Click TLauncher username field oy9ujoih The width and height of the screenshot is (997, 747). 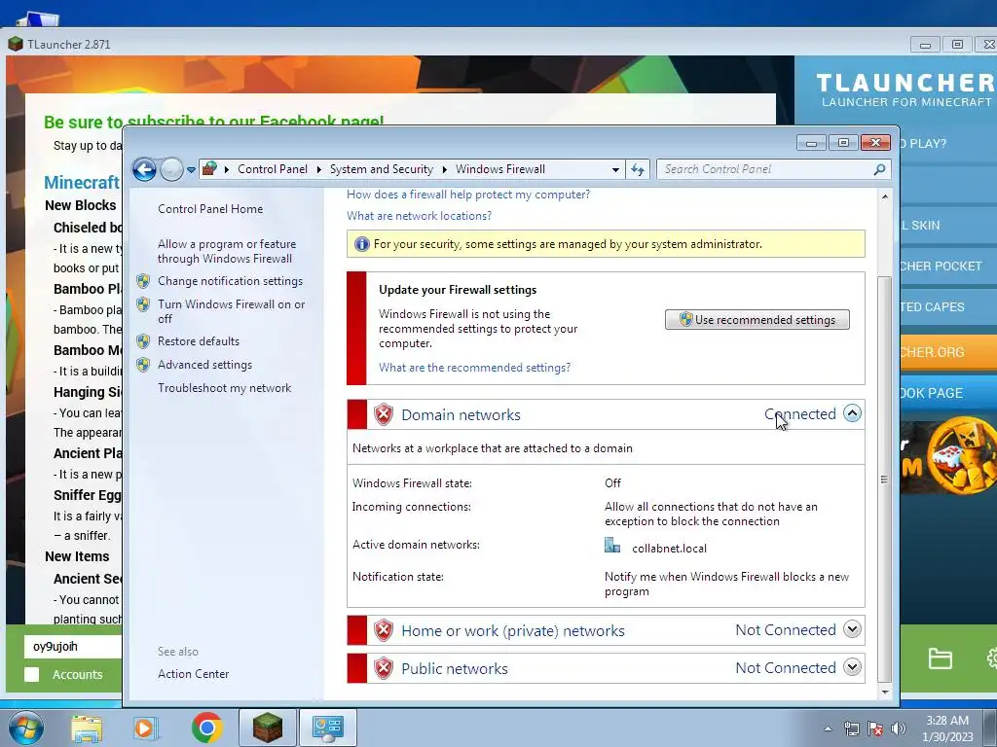click(x=73, y=647)
